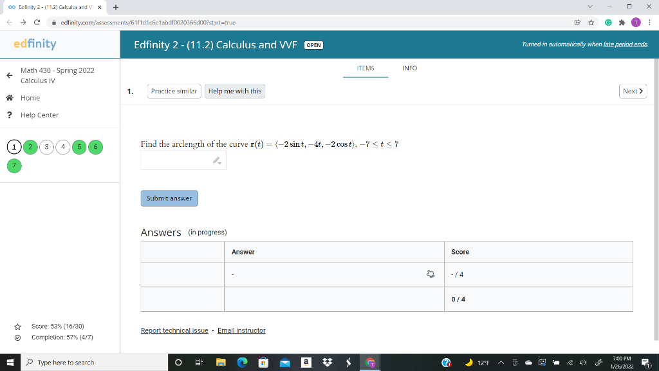Click the Submit answer button
The width and height of the screenshot is (659, 371).
point(169,198)
